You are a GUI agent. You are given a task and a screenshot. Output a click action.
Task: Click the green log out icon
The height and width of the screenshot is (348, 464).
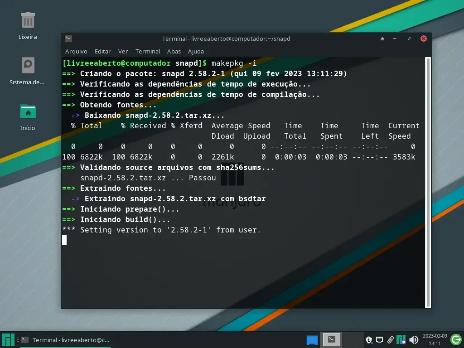tap(456, 339)
